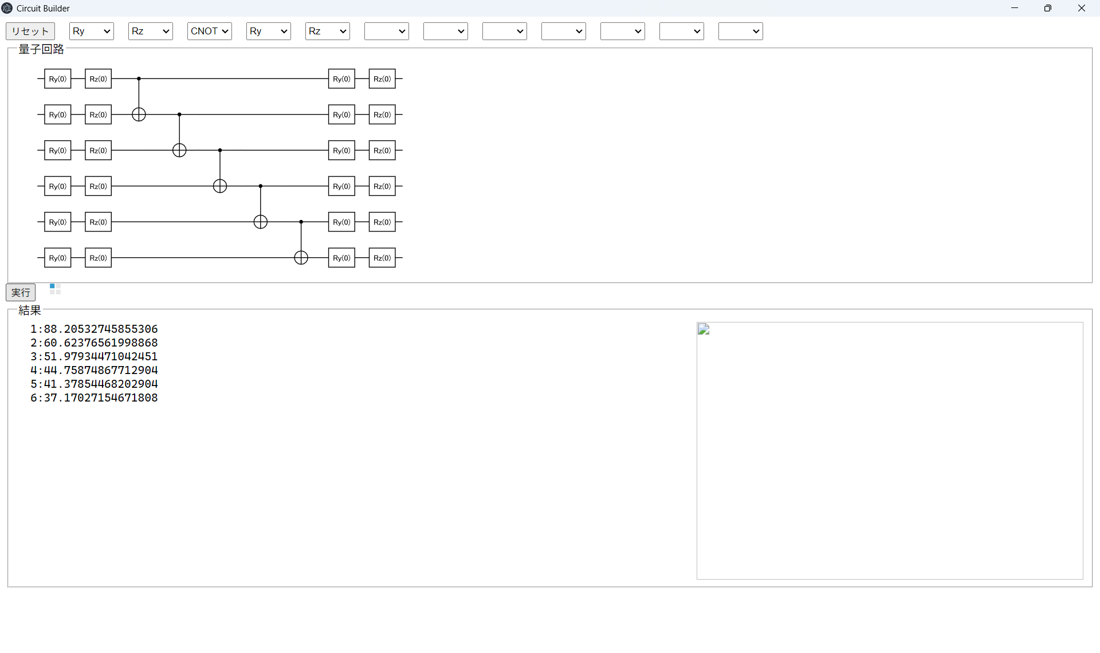Click CNOT control dot on top qubit
Image resolution: width=1100 pixels, height=653 pixels.
pyautogui.click(x=139, y=79)
